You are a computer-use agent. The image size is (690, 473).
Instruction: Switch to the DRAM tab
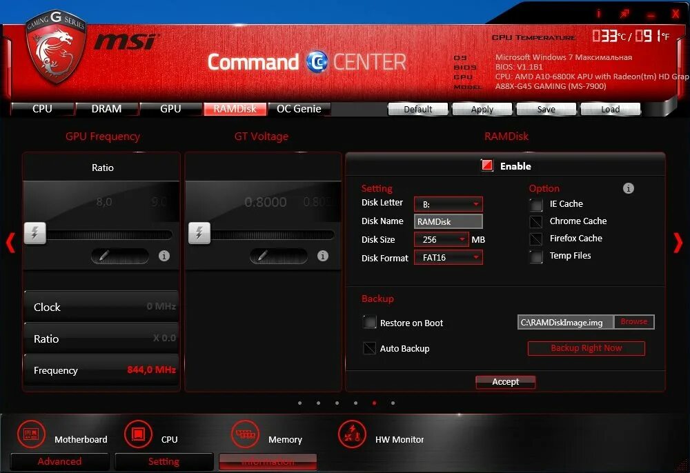click(106, 108)
